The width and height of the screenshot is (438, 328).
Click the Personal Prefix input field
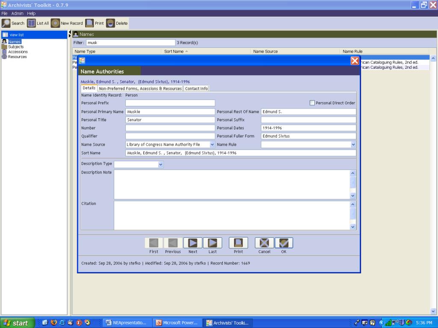point(170,103)
